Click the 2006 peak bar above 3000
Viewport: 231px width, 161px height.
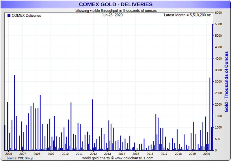tap(14, 113)
